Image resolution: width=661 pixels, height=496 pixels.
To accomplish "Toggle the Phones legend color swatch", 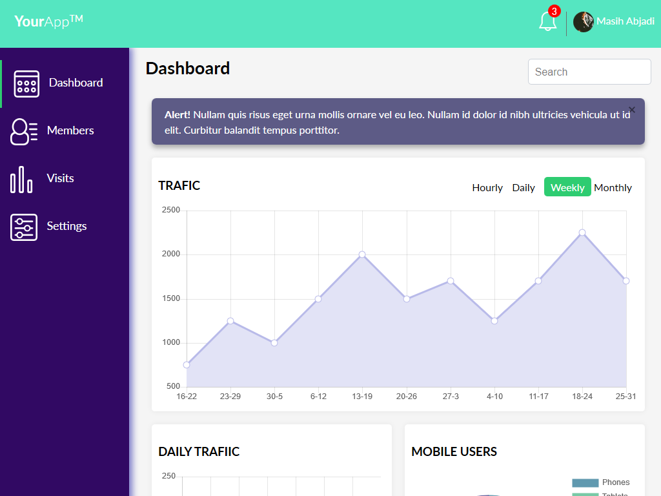I will click(585, 483).
